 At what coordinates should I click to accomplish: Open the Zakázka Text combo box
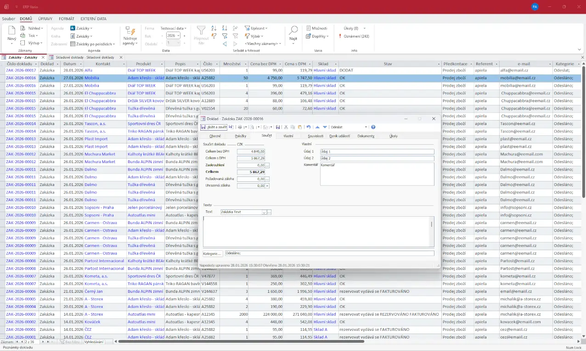264,212
